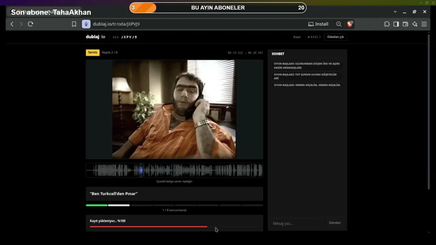Click the red upload progress bar
The image size is (436, 245).
tap(149, 227)
